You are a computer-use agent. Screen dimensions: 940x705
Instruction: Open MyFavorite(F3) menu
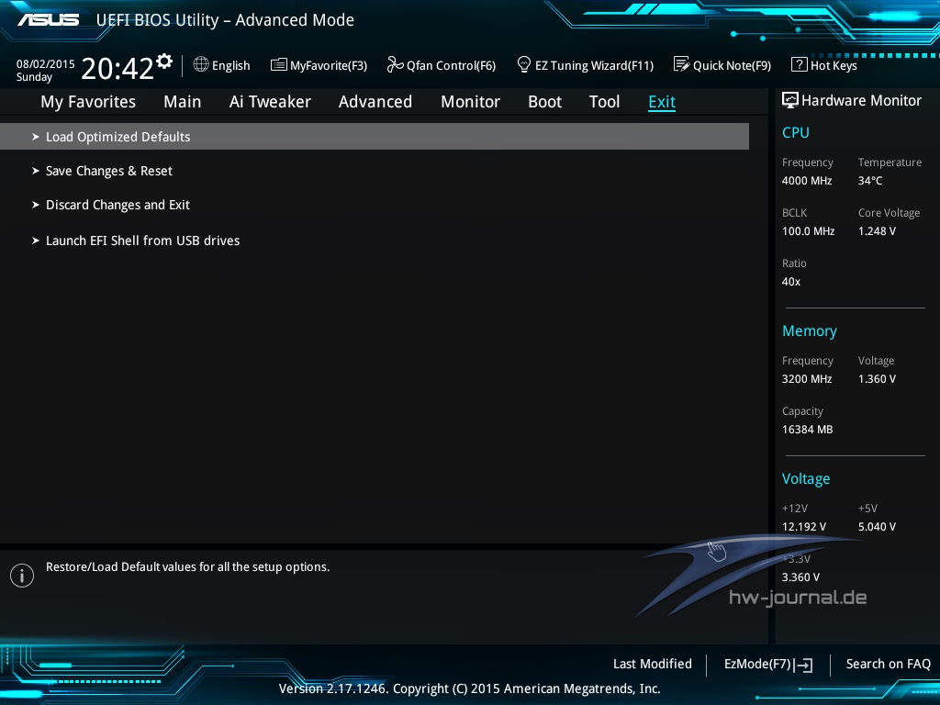point(329,66)
